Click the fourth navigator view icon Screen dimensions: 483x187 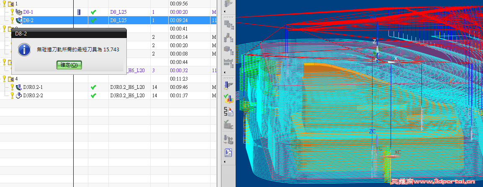pos(229,63)
